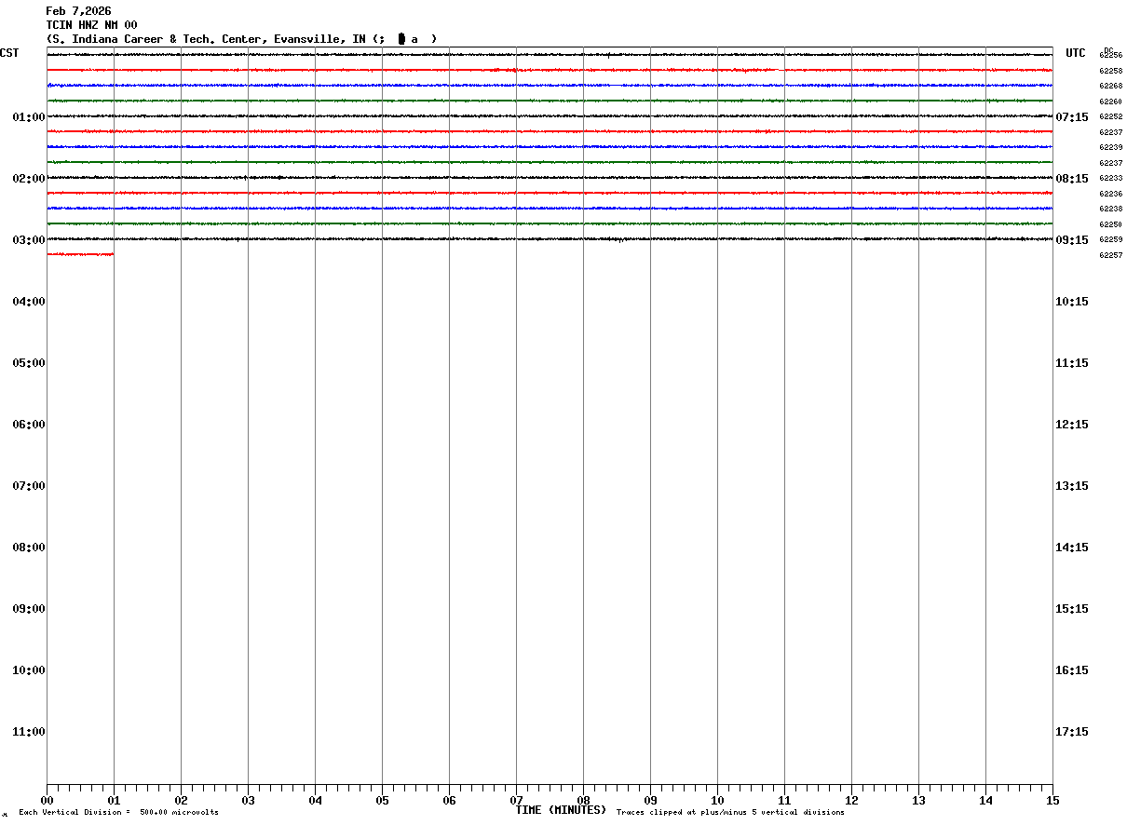Image resolution: width=1127 pixels, height=825 pixels.
Task: Click the UTC time label '10:15'
Action: [1072, 302]
